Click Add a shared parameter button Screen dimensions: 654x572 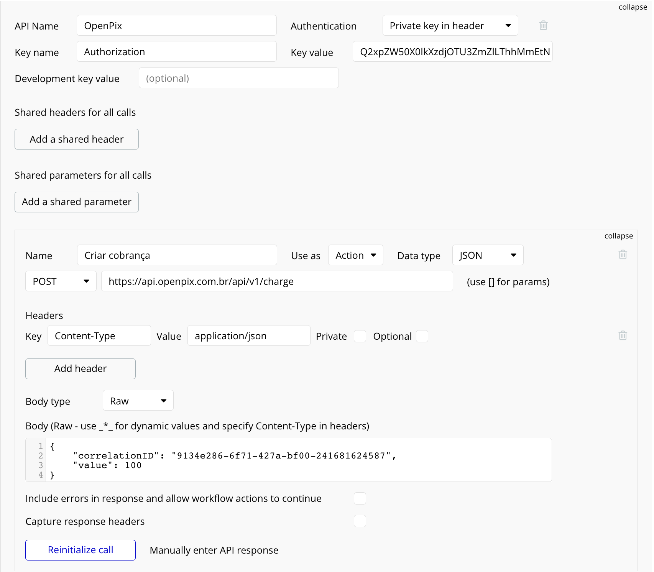[x=77, y=202]
